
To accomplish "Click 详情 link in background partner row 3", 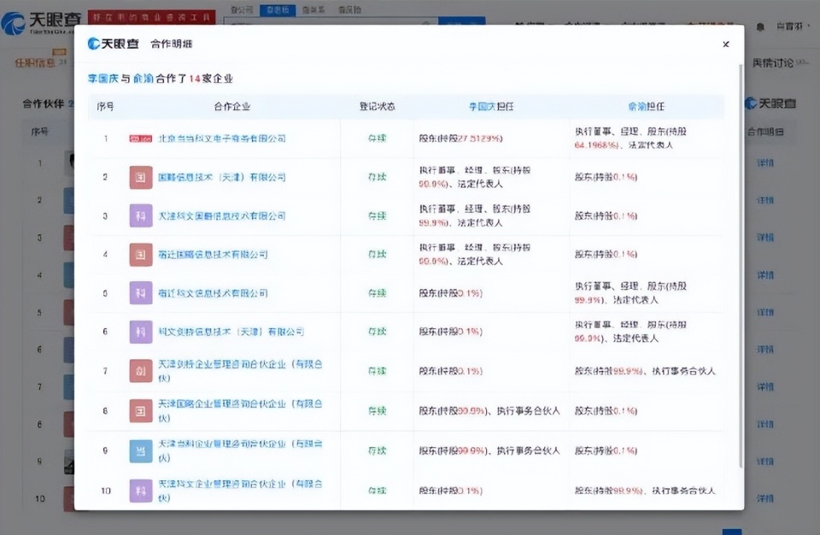I will tap(765, 238).
